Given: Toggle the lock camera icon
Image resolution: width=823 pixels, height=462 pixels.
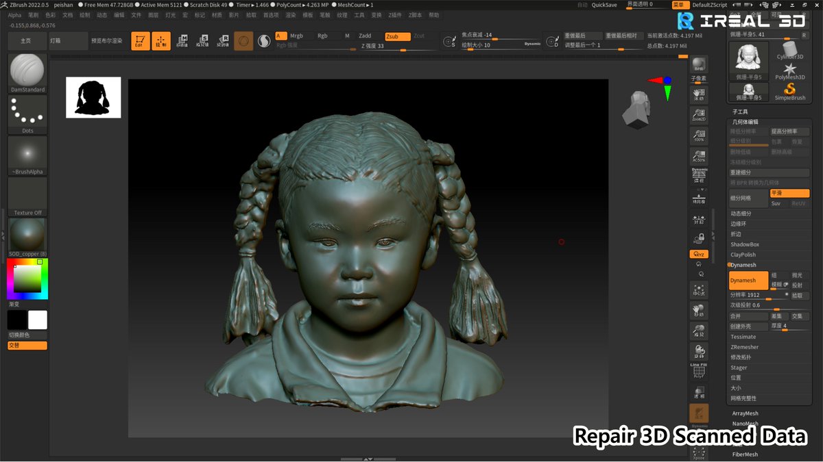Looking at the screenshot, I should tap(699, 238).
